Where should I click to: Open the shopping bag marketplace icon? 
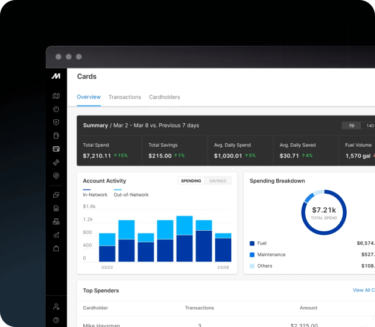click(x=56, y=248)
